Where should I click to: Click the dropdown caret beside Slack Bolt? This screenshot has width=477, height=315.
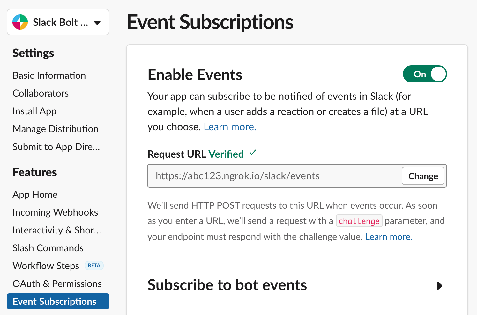[97, 22]
